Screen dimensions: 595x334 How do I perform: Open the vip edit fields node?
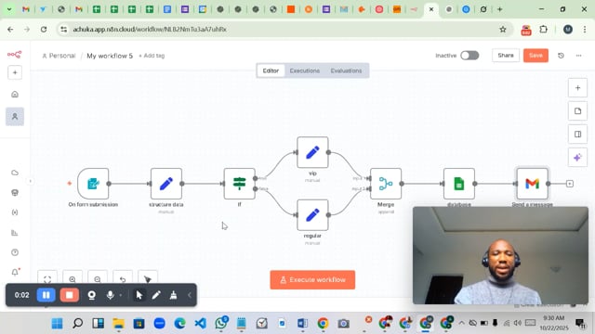click(312, 152)
